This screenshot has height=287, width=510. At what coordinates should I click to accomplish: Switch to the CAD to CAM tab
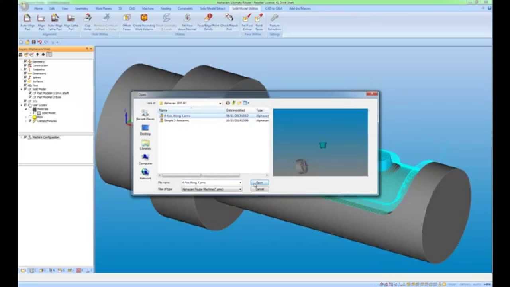coord(274,8)
